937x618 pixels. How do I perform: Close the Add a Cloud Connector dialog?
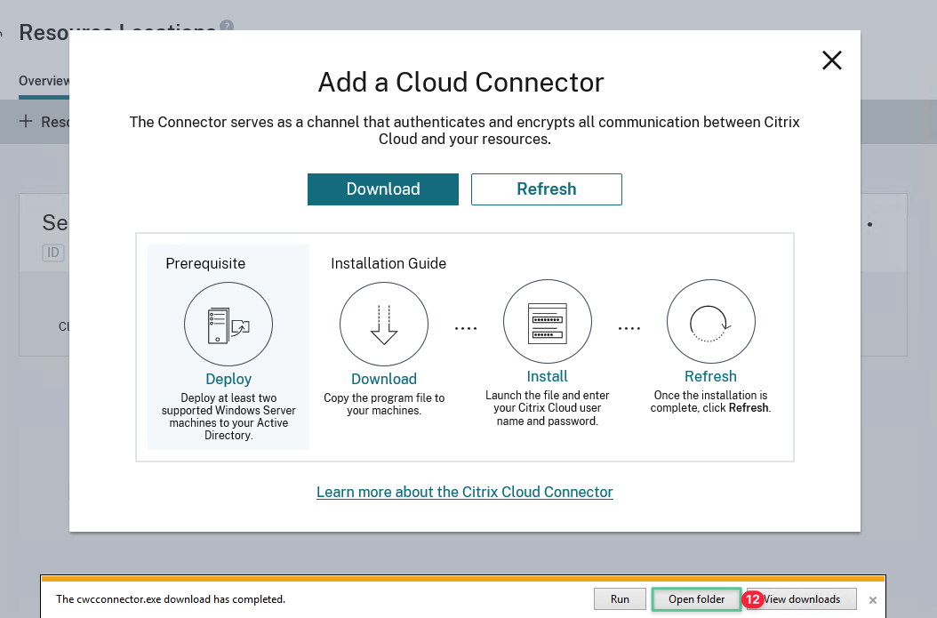coord(832,60)
